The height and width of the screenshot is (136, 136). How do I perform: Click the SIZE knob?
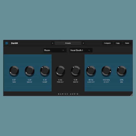click(x=14, y=71)
